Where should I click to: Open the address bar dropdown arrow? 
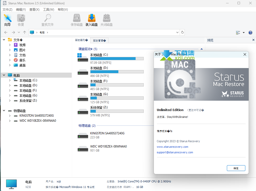177,32
